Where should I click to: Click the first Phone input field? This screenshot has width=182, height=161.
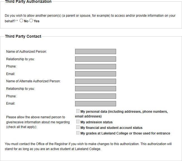[95, 66]
